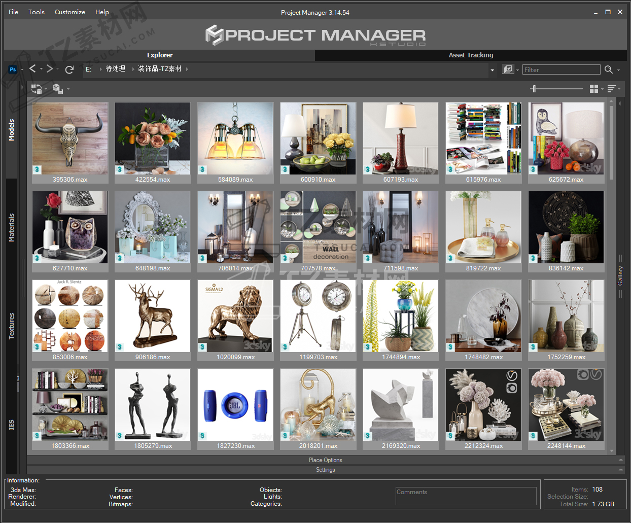Go forward with the right arrow button
631x523 pixels.
pos(49,68)
